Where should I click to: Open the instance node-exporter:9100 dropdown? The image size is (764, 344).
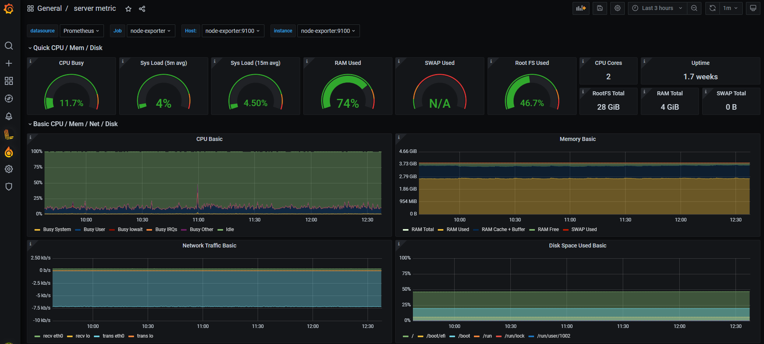328,31
